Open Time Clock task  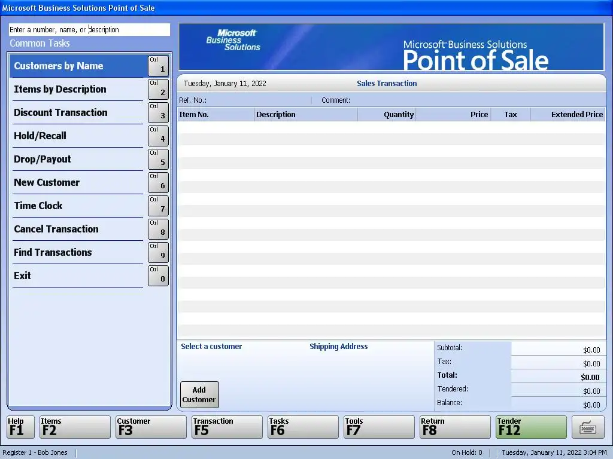78,206
